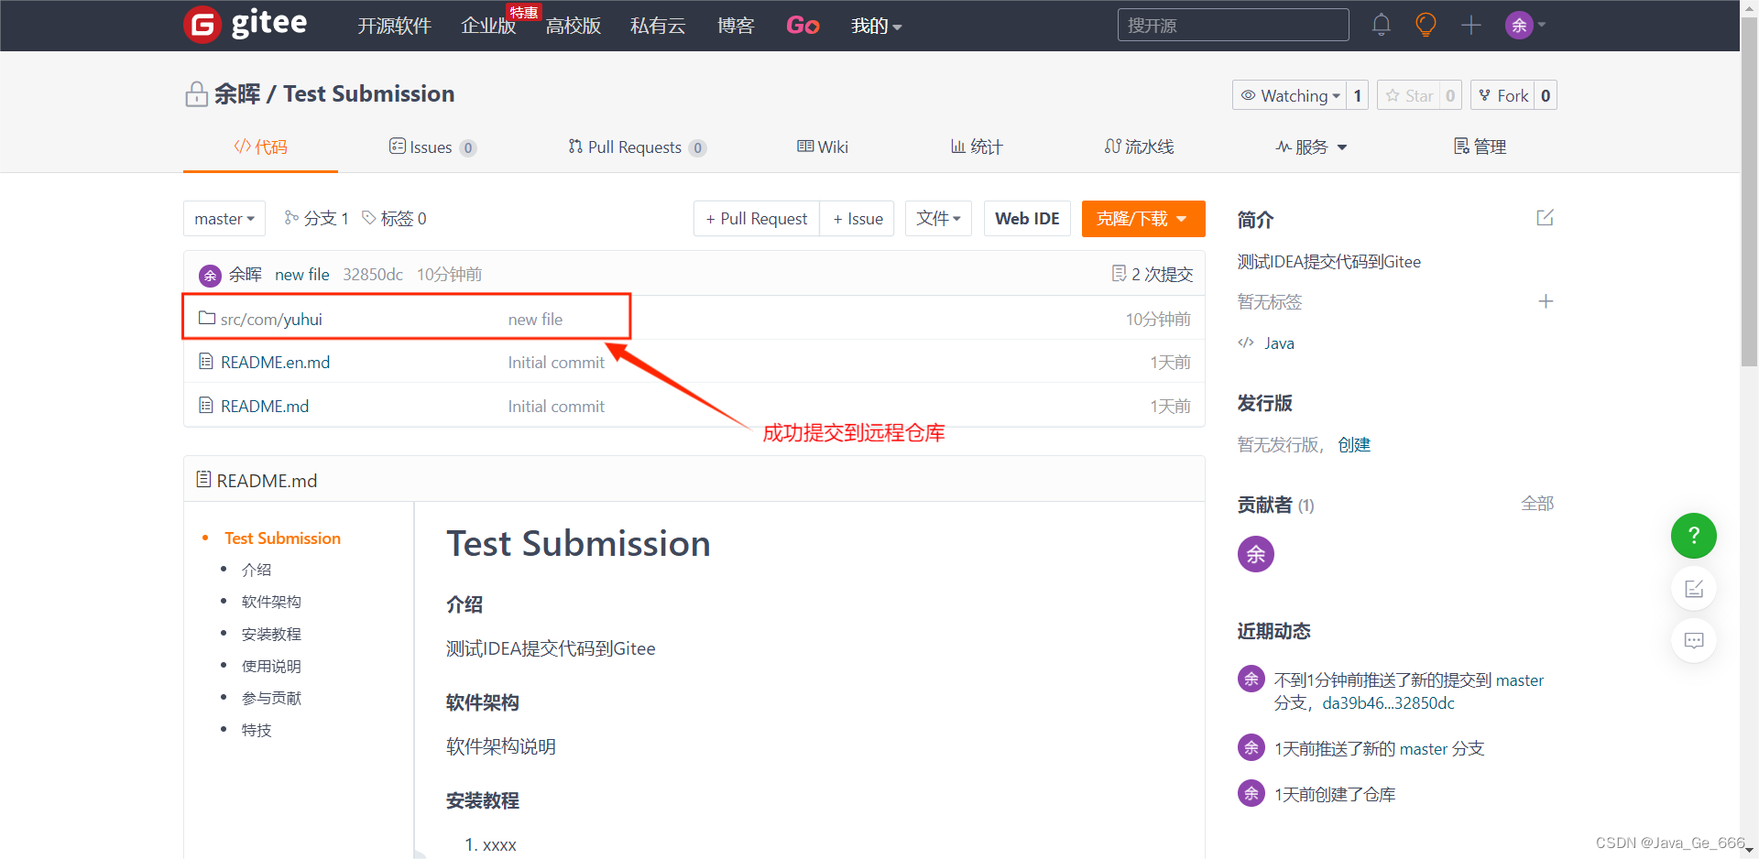Click the avatar beside 不到1分钟前推送 activity
This screenshot has height=859, width=1759.
1251,679
